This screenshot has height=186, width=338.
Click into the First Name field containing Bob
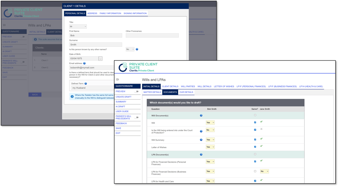click(95, 36)
